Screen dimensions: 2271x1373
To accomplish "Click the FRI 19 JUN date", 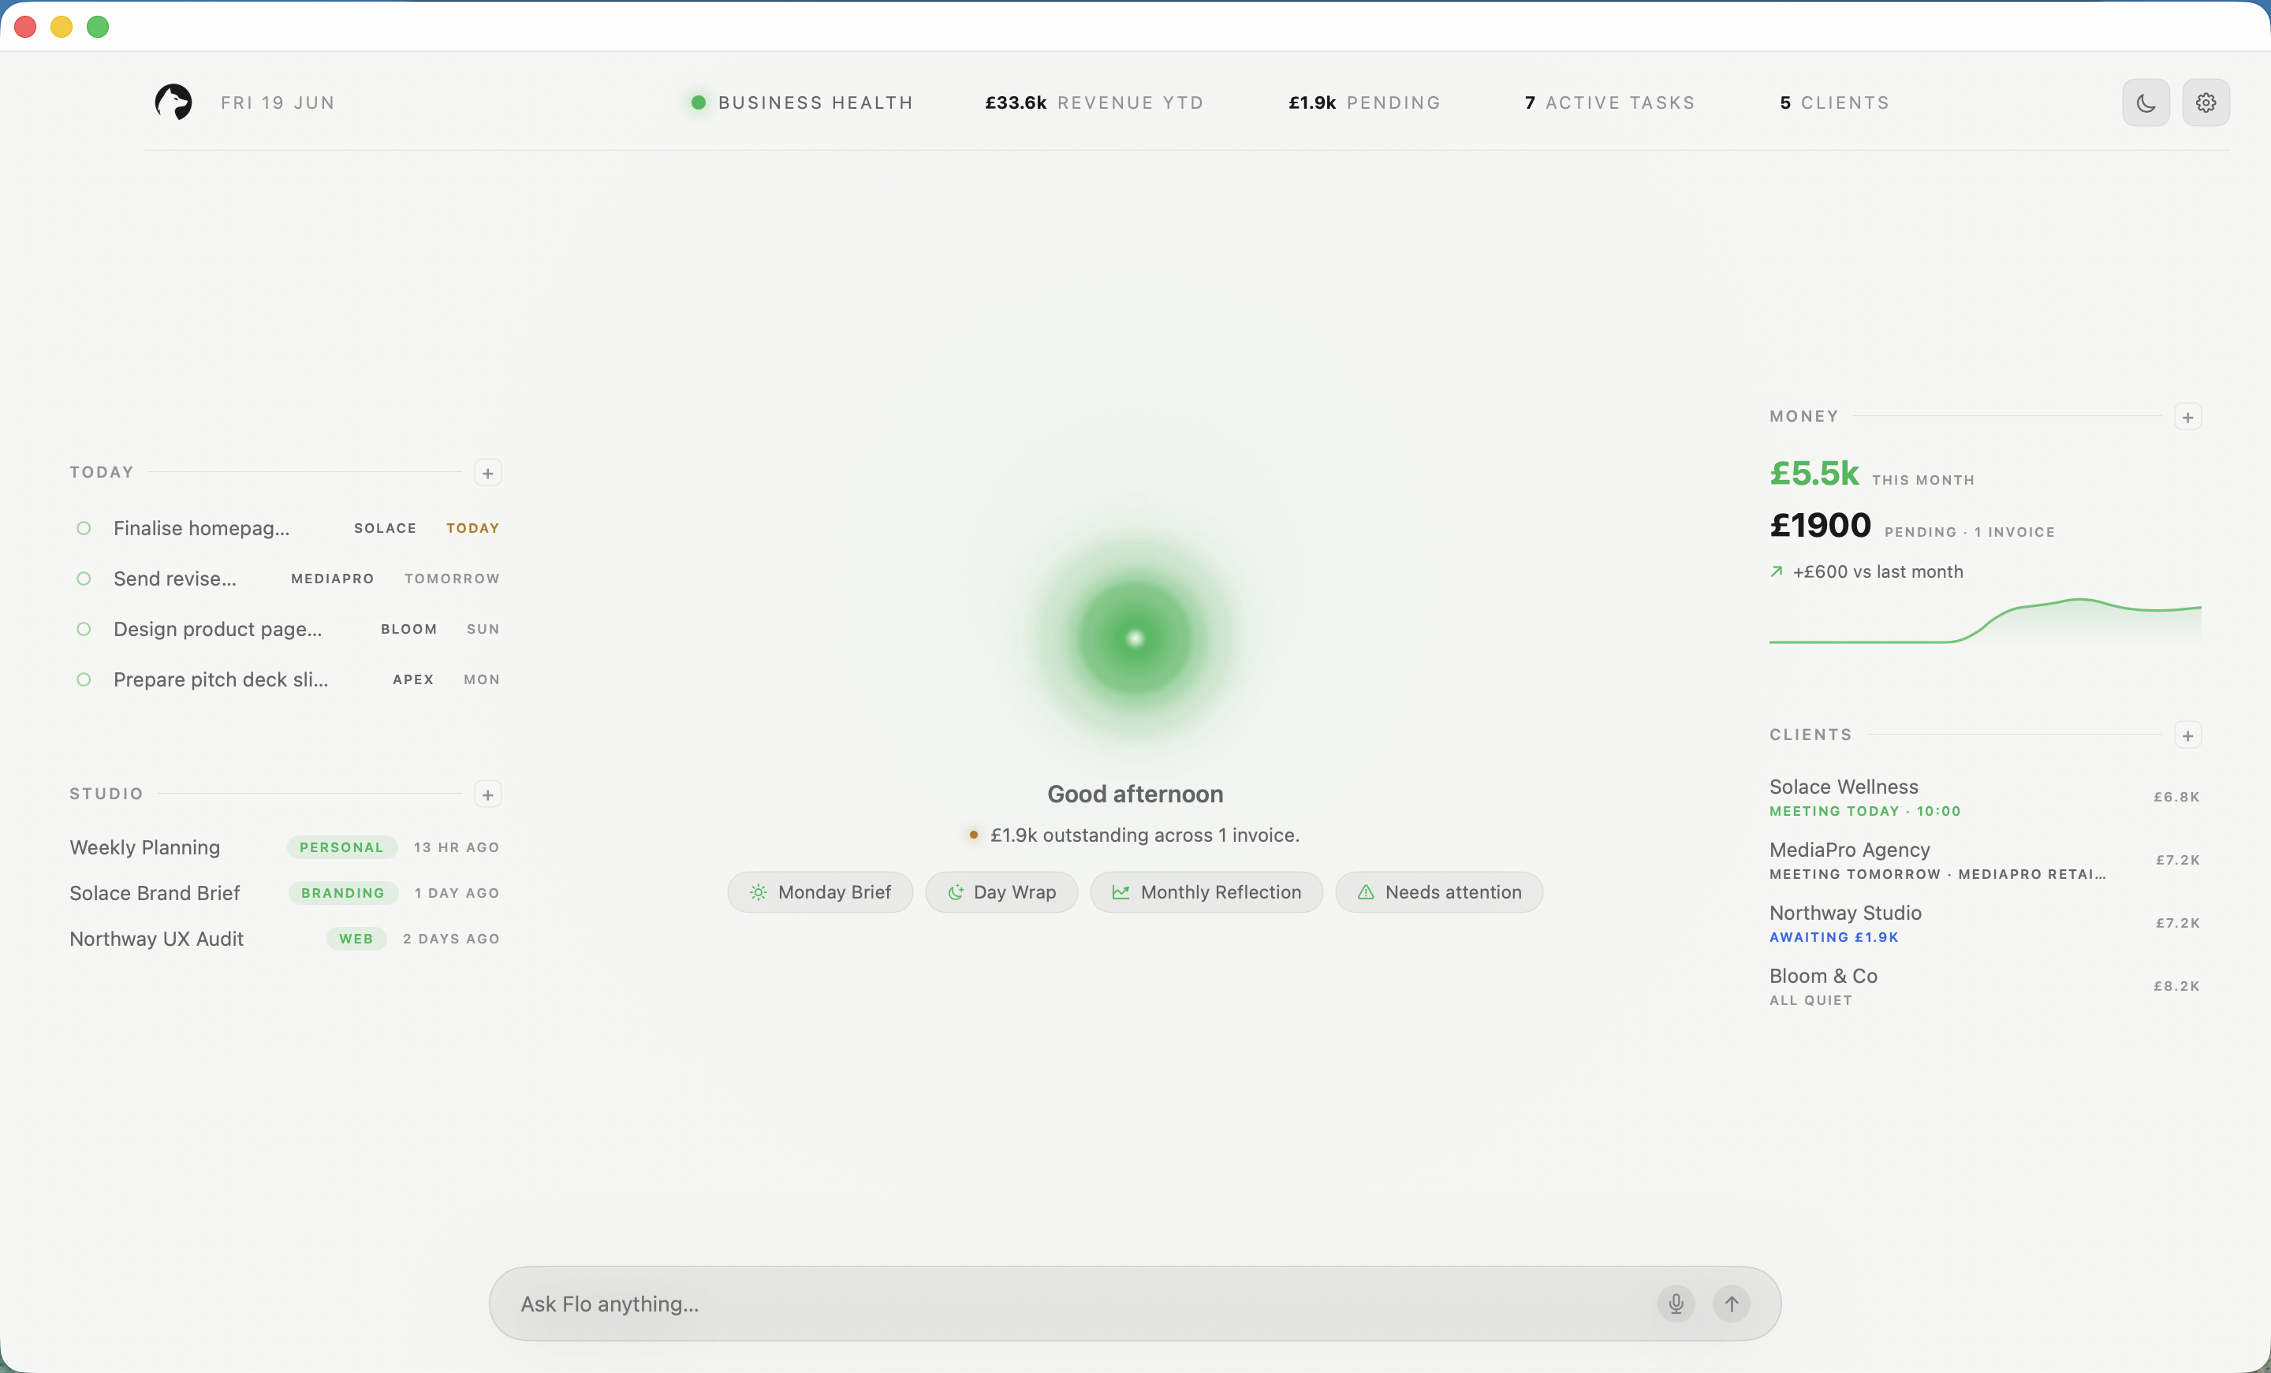I will coord(278,102).
